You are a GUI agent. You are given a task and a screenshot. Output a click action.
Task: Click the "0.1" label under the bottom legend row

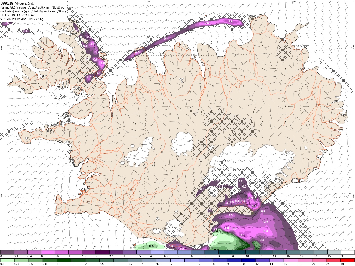(x=2, y=264)
